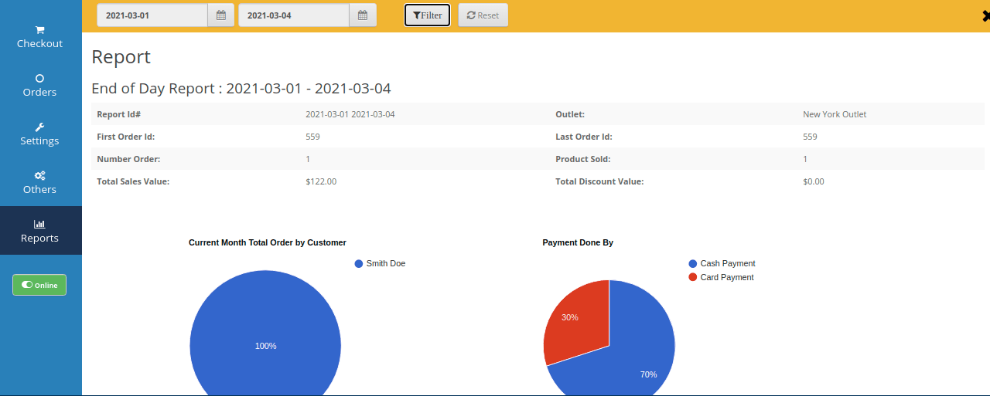
Task: Click the Smith Doe blue legend dot
Action: point(359,264)
